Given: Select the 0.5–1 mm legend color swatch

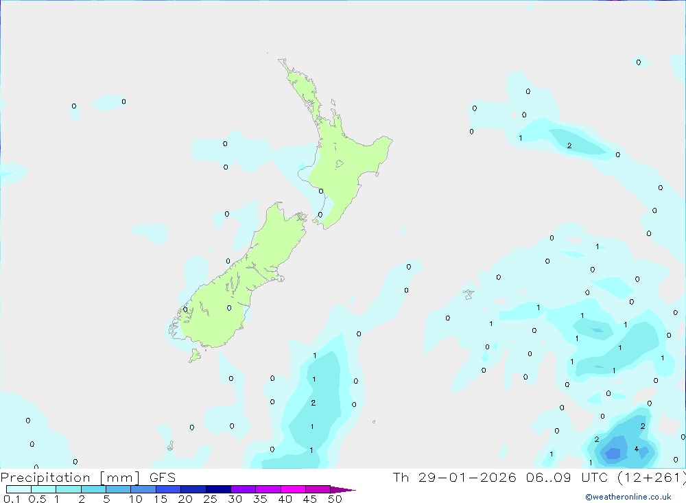Looking at the screenshot, I should 44,489.
